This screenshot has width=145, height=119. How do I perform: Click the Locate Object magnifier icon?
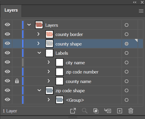(85, 111)
